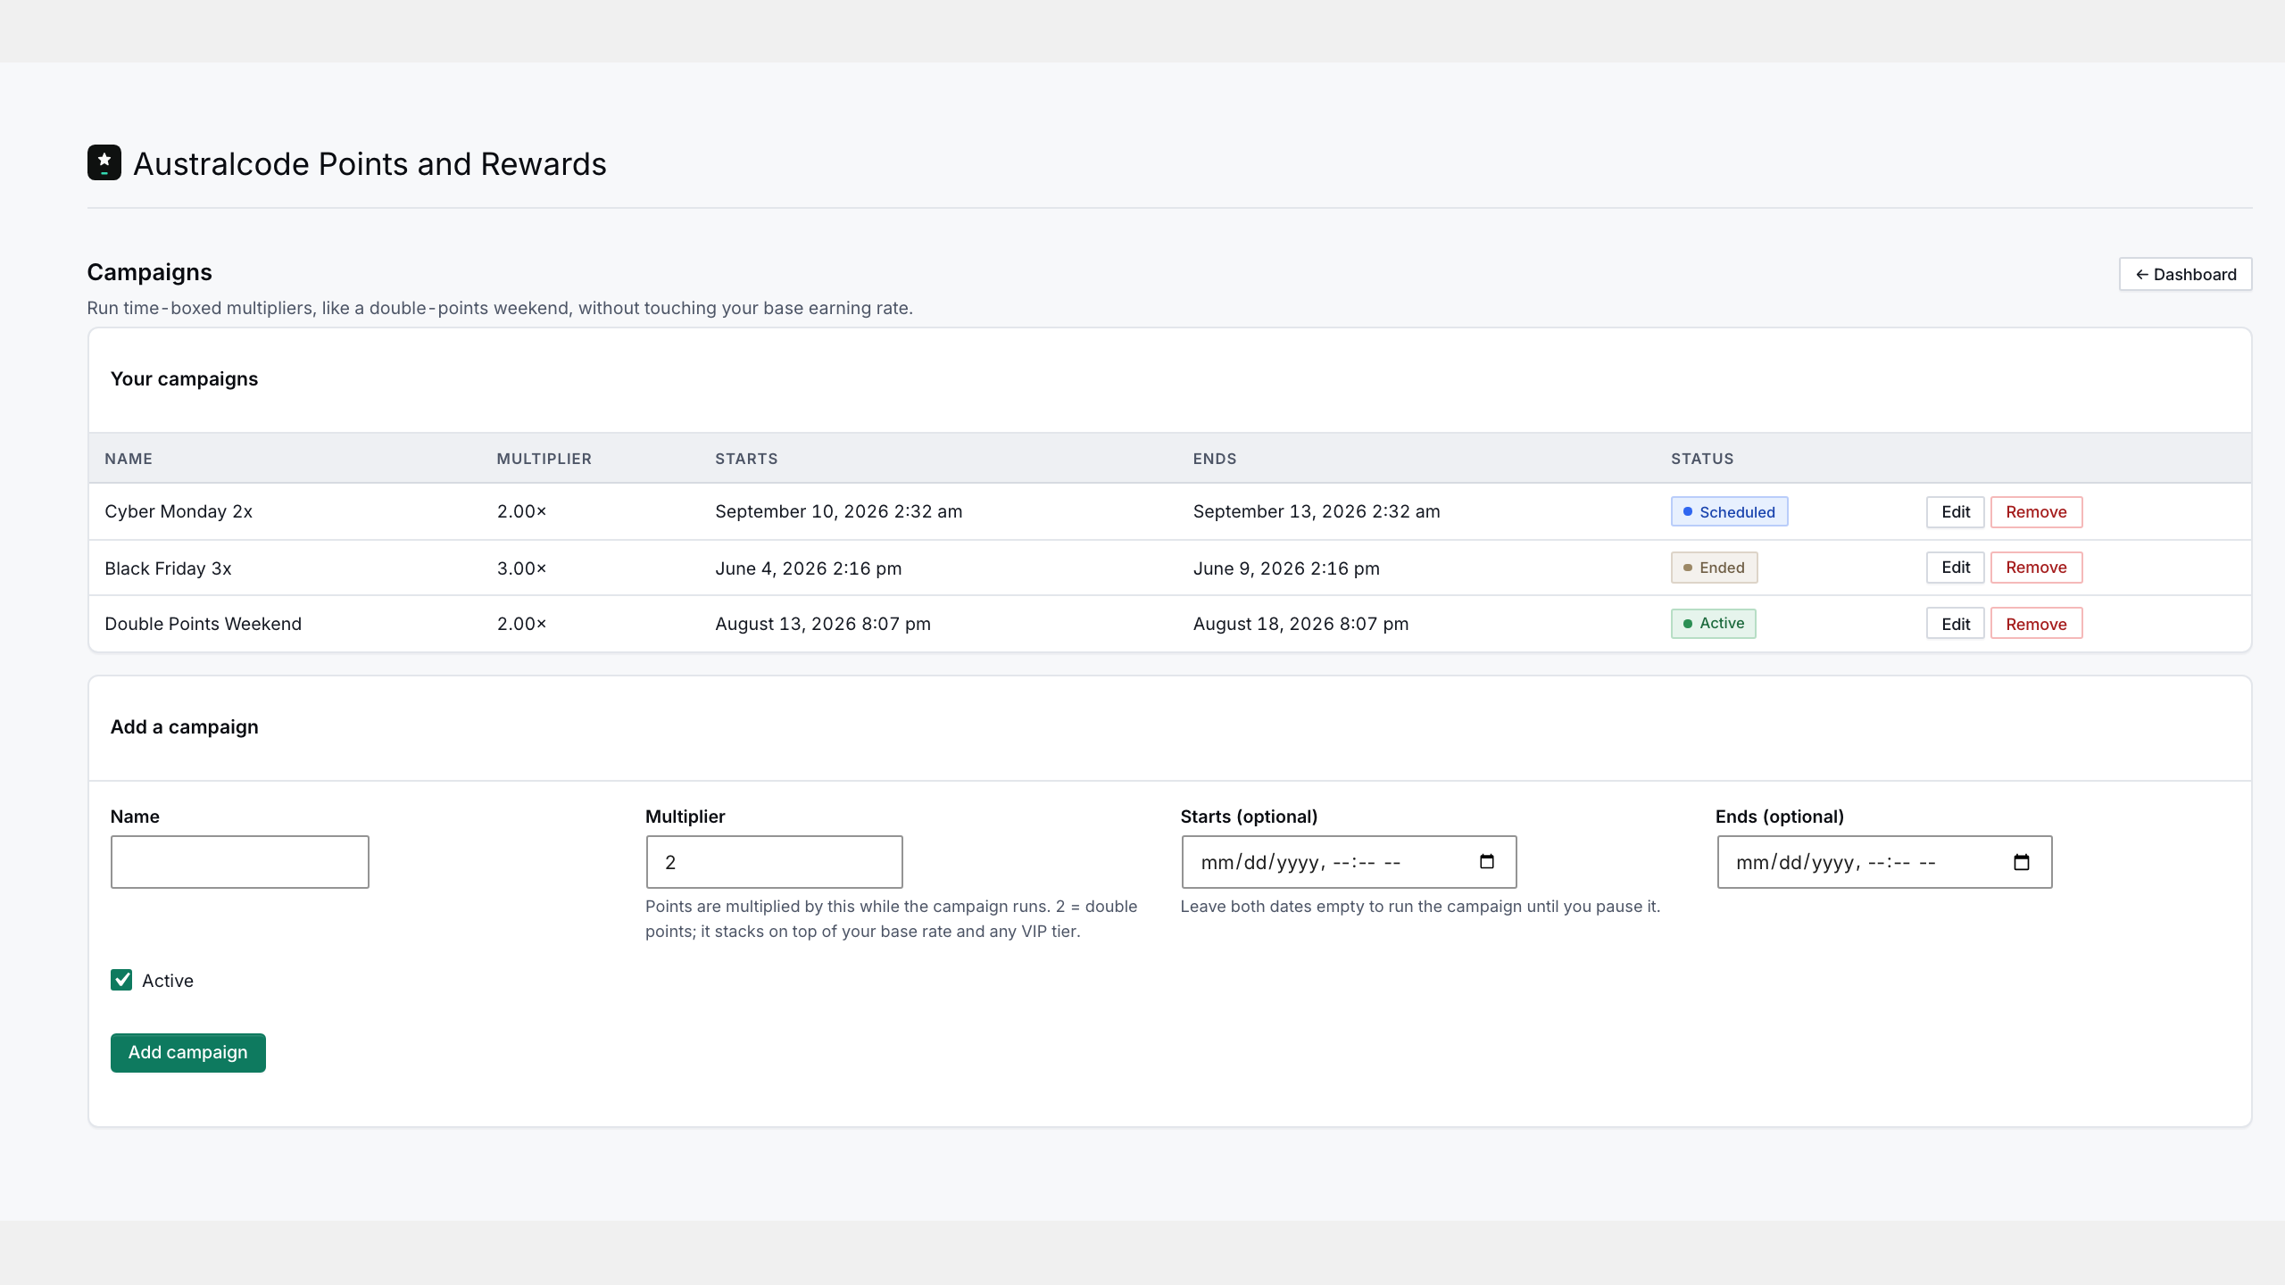Screen dimensions: 2285x1285
Task: Click the Your campaigns section heading
Action: coord(184,378)
